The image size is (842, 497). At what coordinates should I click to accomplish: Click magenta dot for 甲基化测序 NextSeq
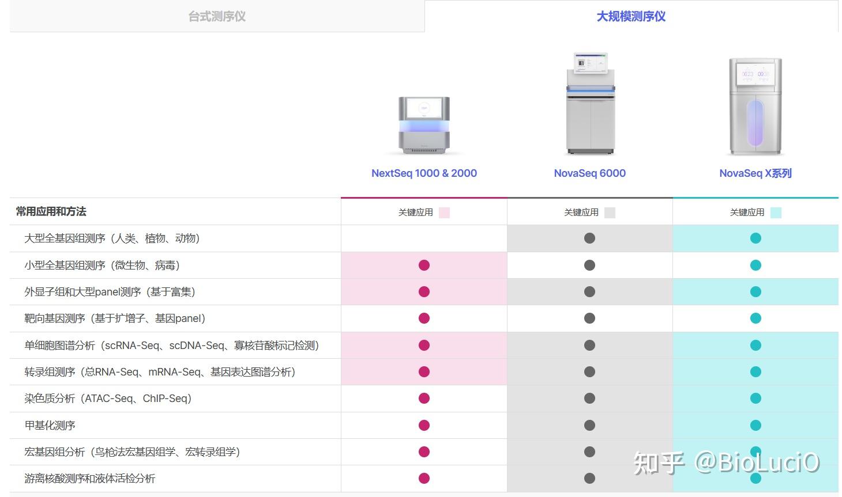point(424,426)
